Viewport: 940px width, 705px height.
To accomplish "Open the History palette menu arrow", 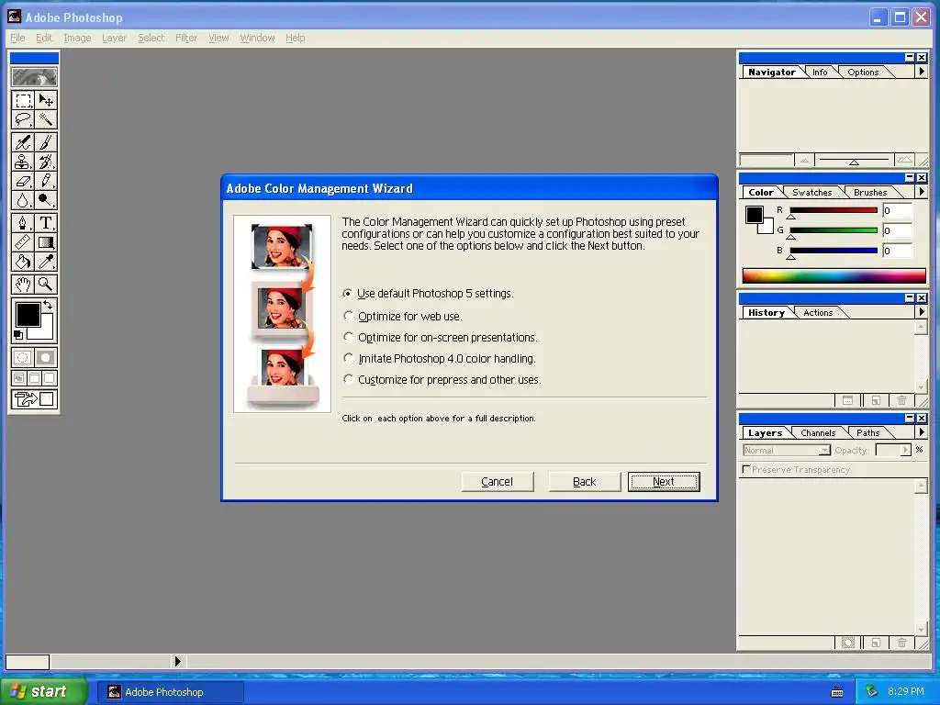I will (922, 312).
